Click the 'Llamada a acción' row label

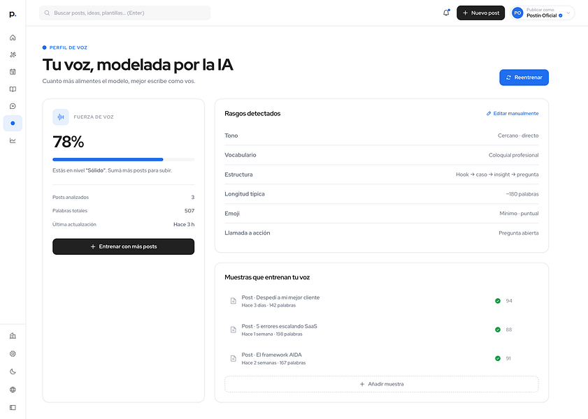point(248,233)
